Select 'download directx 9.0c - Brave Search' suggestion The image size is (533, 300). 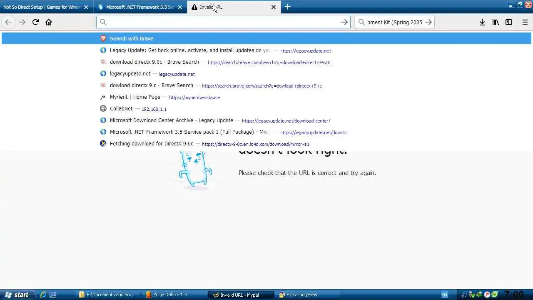coord(266,62)
